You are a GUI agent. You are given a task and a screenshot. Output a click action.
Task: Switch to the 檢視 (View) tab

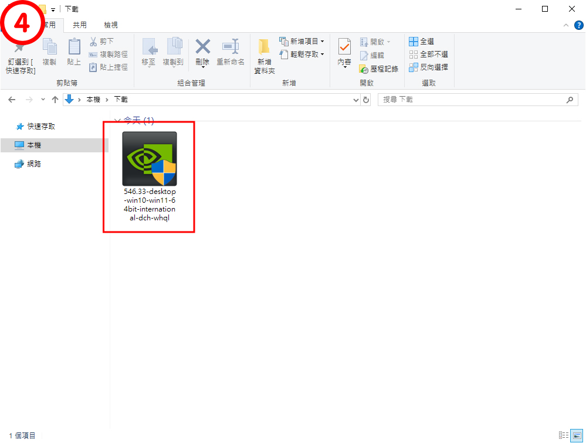111,25
